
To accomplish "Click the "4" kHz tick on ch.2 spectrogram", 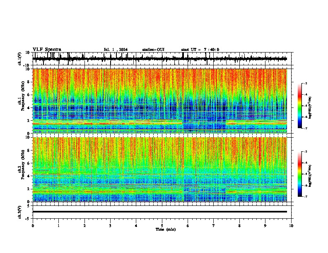I will click(x=29, y=176).
